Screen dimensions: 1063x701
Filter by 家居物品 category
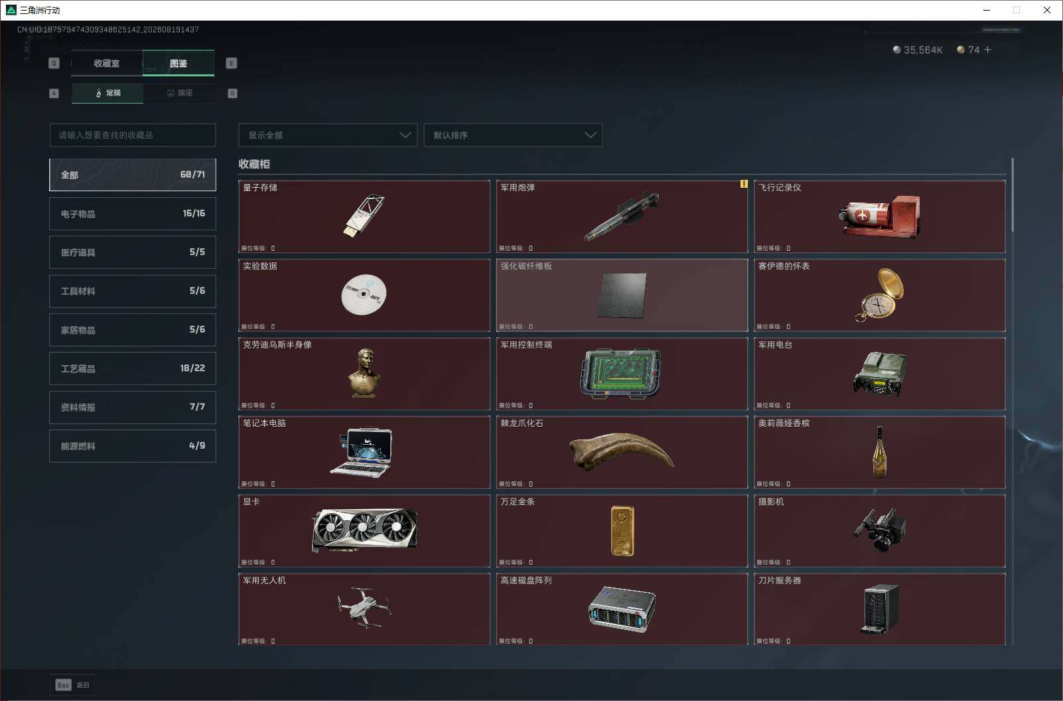tap(133, 330)
